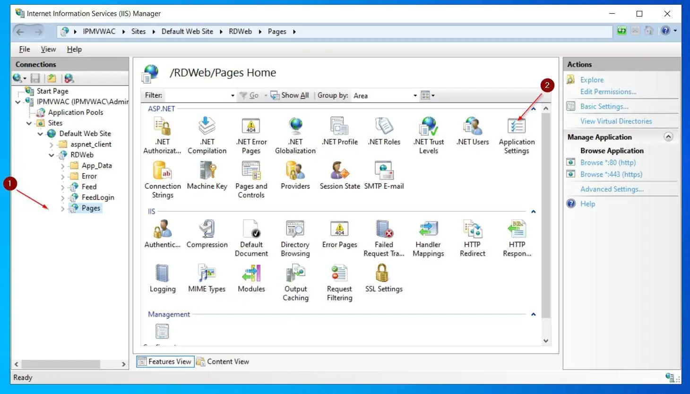The image size is (690, 394).
Task: Click View Virtual Directories link
Action: click(616, 121)
